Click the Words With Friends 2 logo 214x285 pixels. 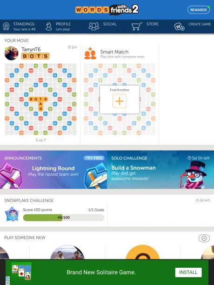click(107, 9)
